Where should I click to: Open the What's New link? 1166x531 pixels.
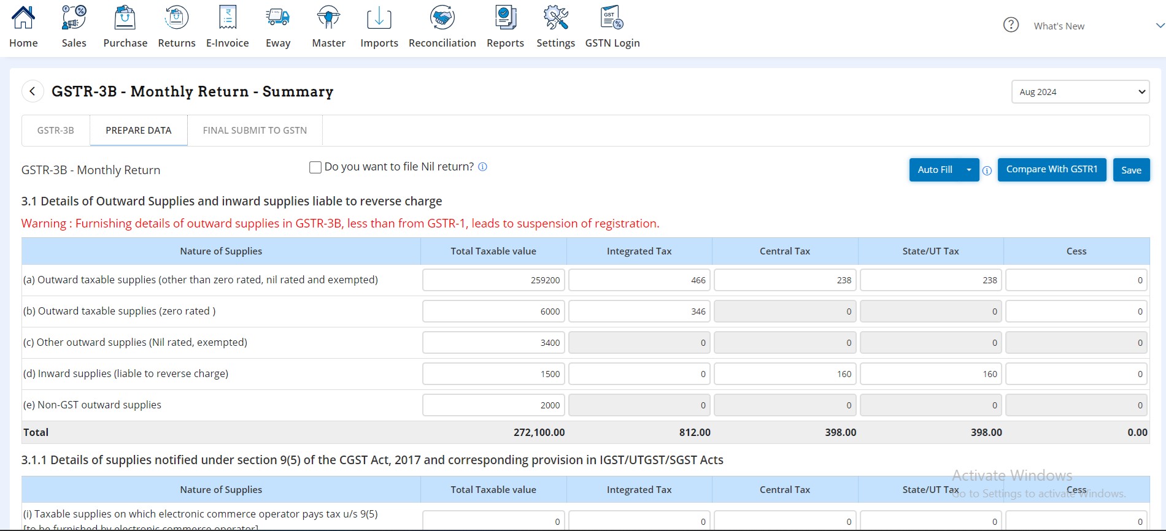point(1059,26)
